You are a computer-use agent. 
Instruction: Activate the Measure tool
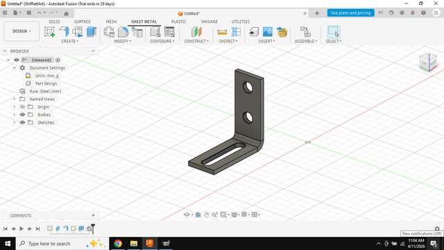tap(222, 32)
